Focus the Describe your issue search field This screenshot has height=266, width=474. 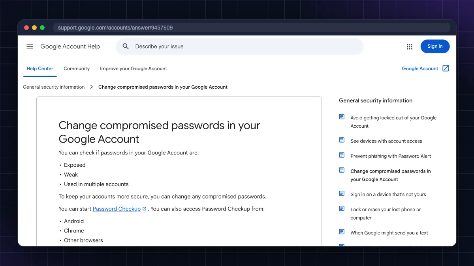point(239,47)
